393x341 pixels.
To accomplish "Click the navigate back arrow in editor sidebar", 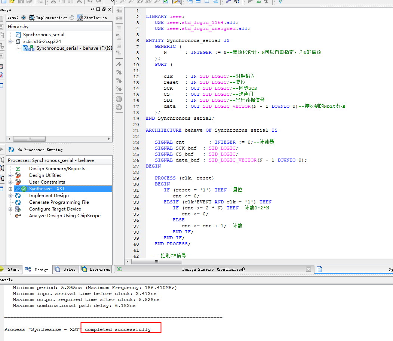I will (119, 99).
